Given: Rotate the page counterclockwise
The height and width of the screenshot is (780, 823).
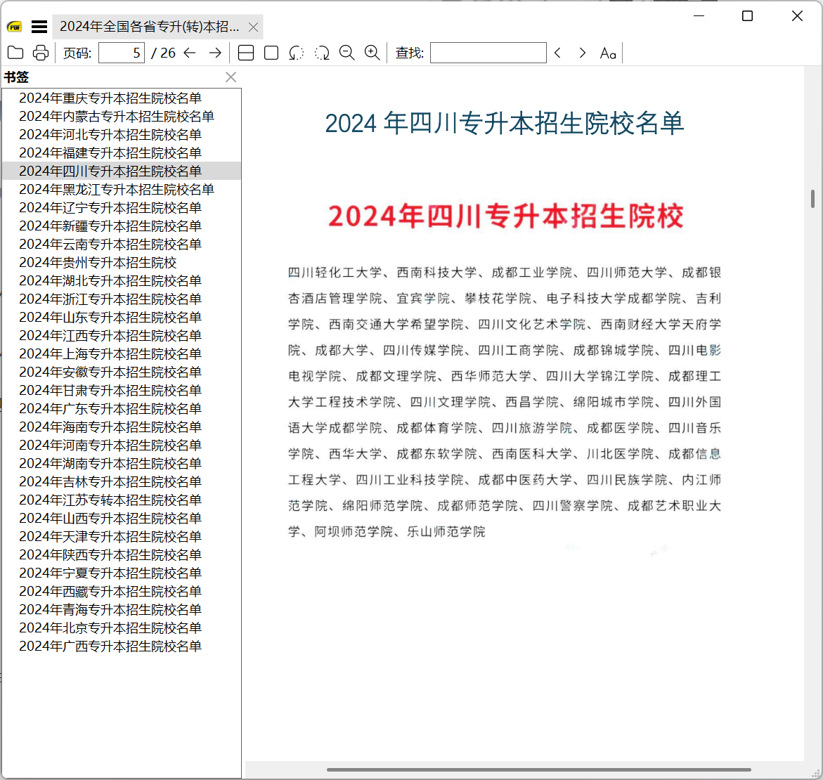Looking at the screenshot, I should (x=296, y=53).
